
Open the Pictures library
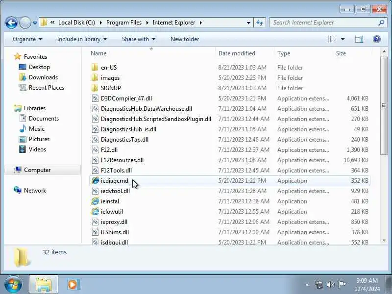[x=39, y=139]
